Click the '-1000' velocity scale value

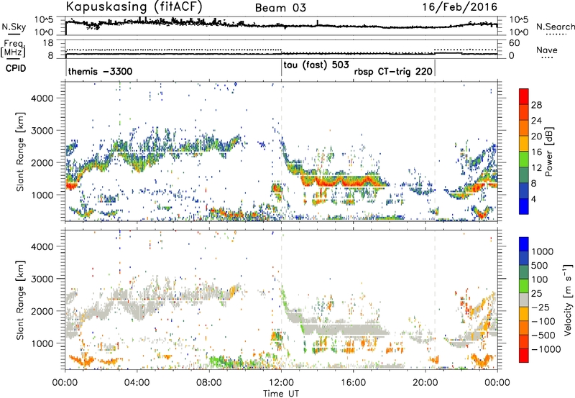(x=546, y=349)
